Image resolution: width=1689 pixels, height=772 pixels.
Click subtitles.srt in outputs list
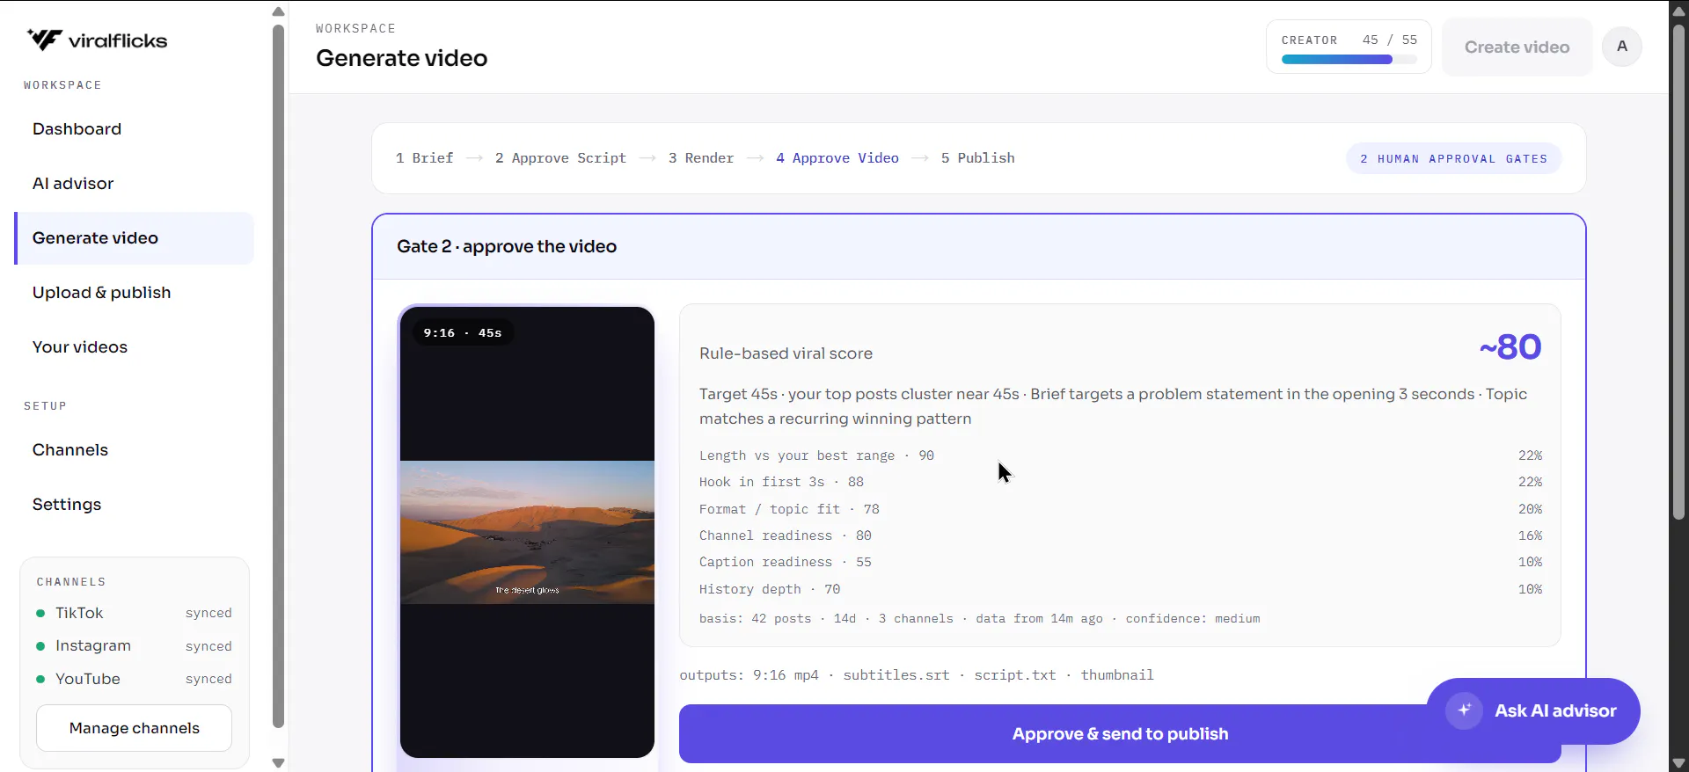pos(896,675)
